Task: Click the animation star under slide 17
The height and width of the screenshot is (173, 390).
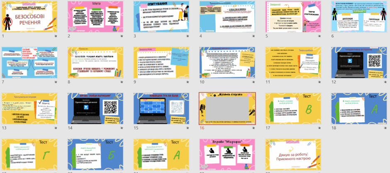Action: point(319,128)
